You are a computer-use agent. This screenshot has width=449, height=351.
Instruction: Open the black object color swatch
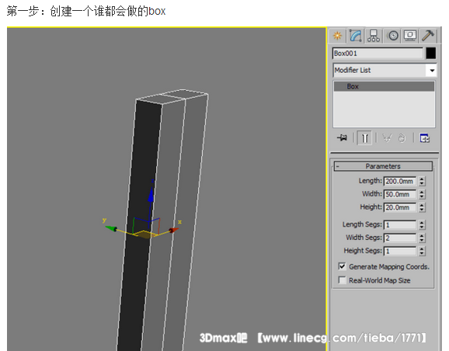[430, 54]
